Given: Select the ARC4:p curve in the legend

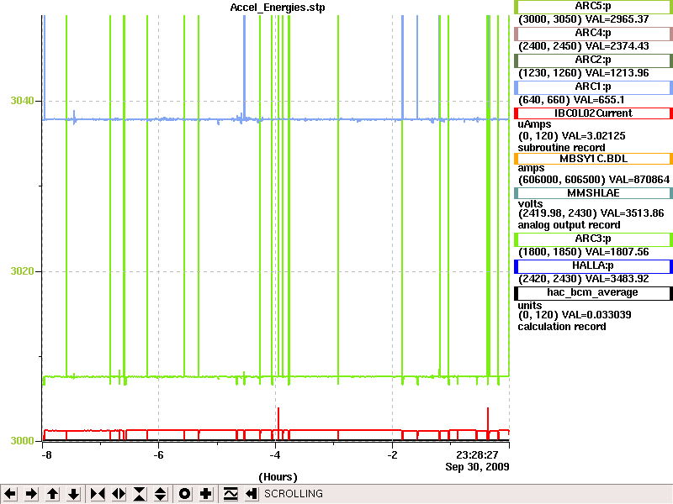Looking at the screenshot, I should [x=593, y=33].
